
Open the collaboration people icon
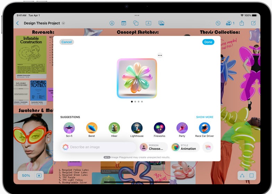(230, 23)
